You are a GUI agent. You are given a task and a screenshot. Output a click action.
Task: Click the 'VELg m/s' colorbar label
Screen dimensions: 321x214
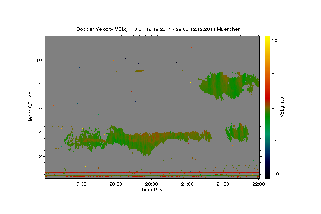281,107
